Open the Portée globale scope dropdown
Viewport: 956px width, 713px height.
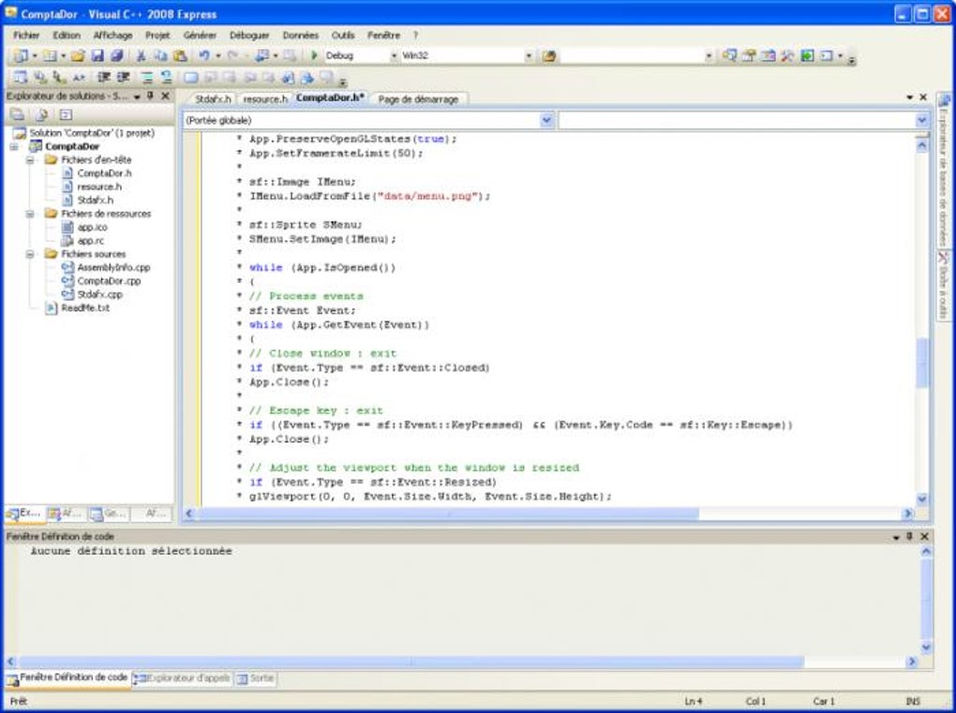(x=546, y=121)
